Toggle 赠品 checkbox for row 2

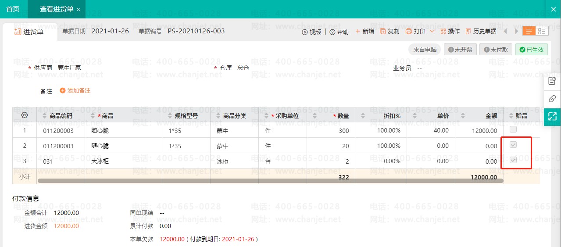(x=513, y=145)
